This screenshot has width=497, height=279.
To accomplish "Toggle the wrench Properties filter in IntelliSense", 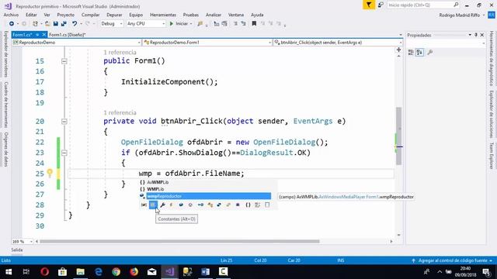I will pyautogui.click(x=162, y=205).
